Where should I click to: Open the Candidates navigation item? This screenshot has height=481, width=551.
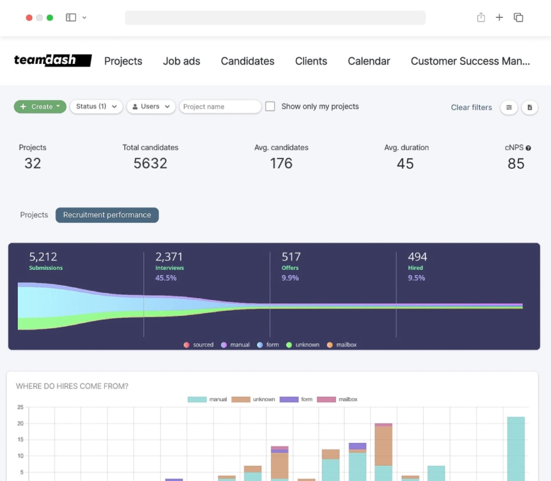click(x=247, y=61)
